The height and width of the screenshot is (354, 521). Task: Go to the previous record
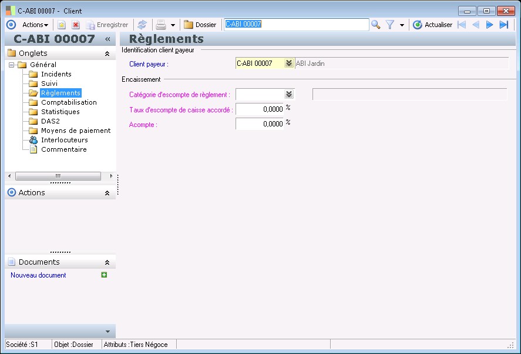476,25
